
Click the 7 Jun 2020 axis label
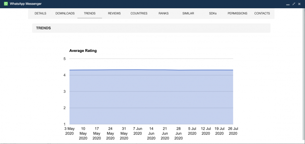click(138, 131)
